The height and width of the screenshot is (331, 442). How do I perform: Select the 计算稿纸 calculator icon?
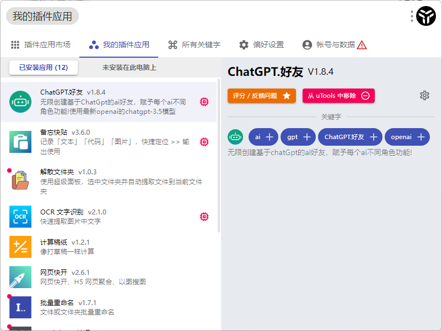(20, 247)
